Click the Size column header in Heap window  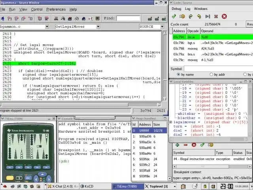point(160,124)
